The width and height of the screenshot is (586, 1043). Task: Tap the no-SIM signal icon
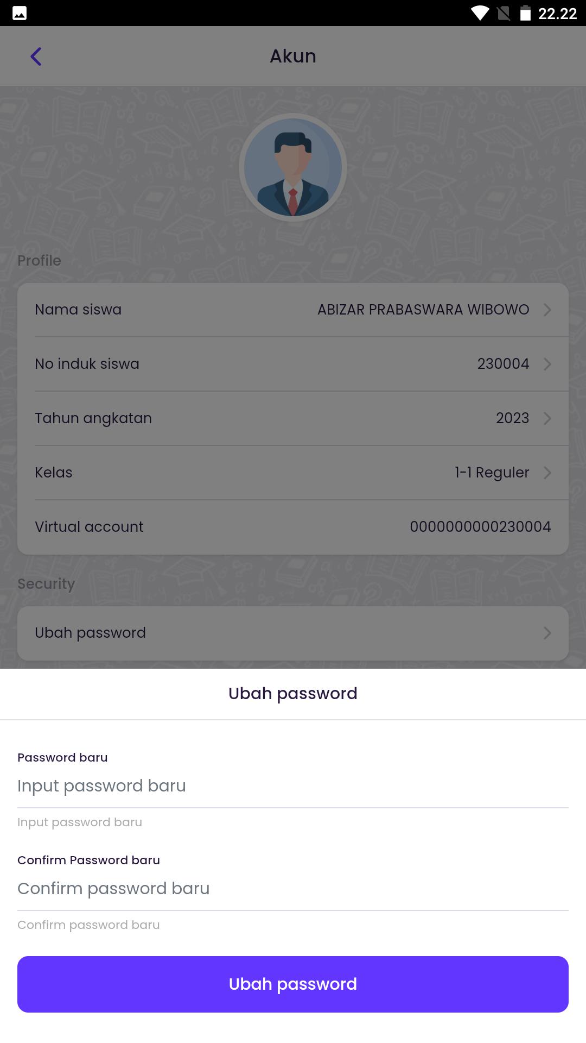click(x=504, y=13)
